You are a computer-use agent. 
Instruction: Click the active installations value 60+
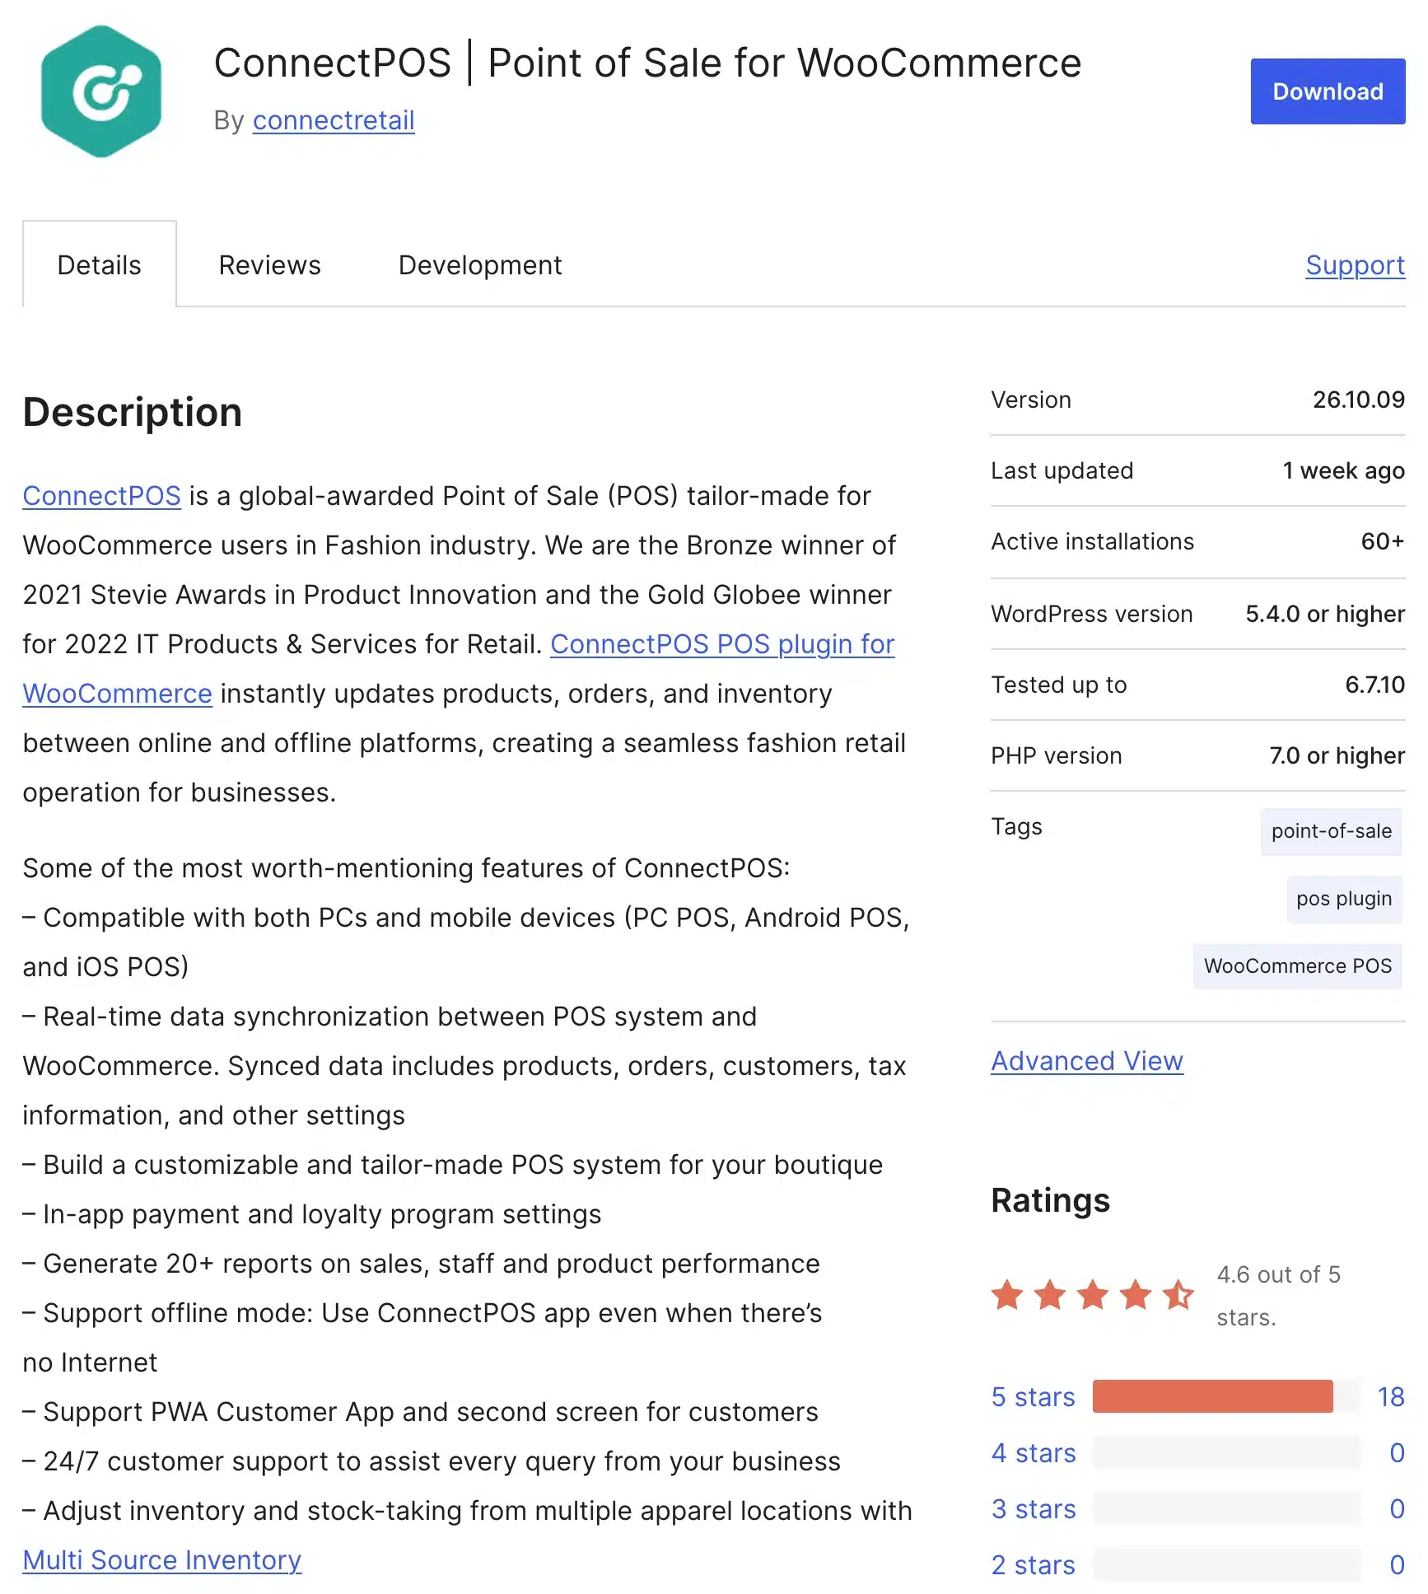pos(1383,541)
